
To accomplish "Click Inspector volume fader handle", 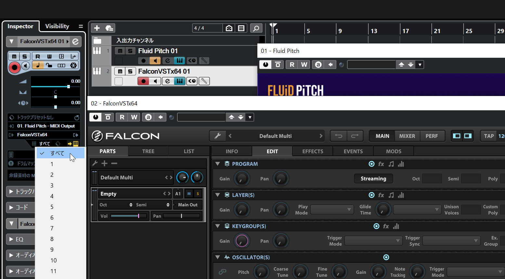I will coord(69,87).
